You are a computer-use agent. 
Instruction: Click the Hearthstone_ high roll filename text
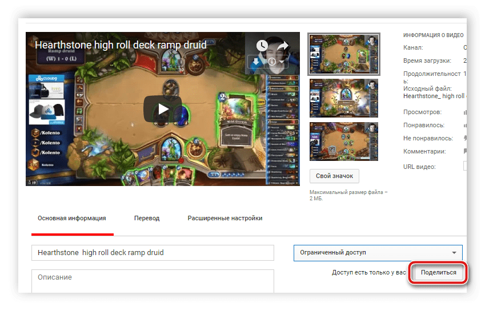pos(434,96)
